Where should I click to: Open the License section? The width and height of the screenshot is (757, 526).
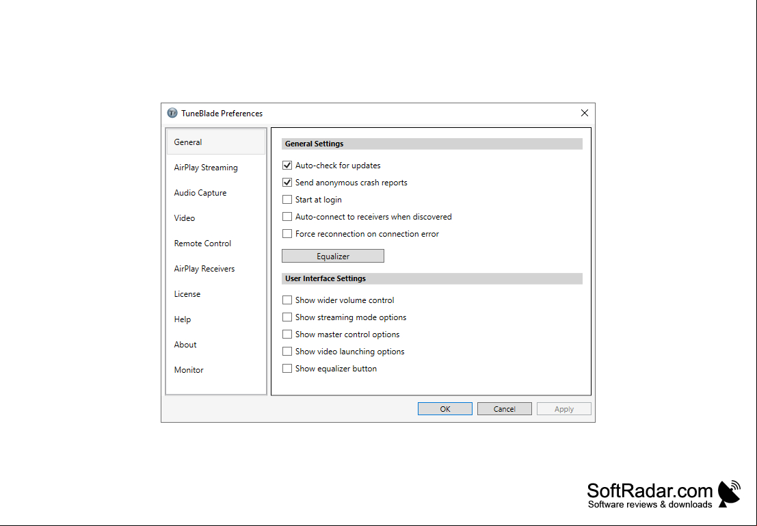click(216, 293)
